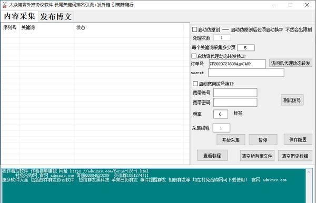The width and height of the screenshot is (316, 203).
Task: Click the 状态 column header
Action: pyautogui.click(x=129, y=27)
